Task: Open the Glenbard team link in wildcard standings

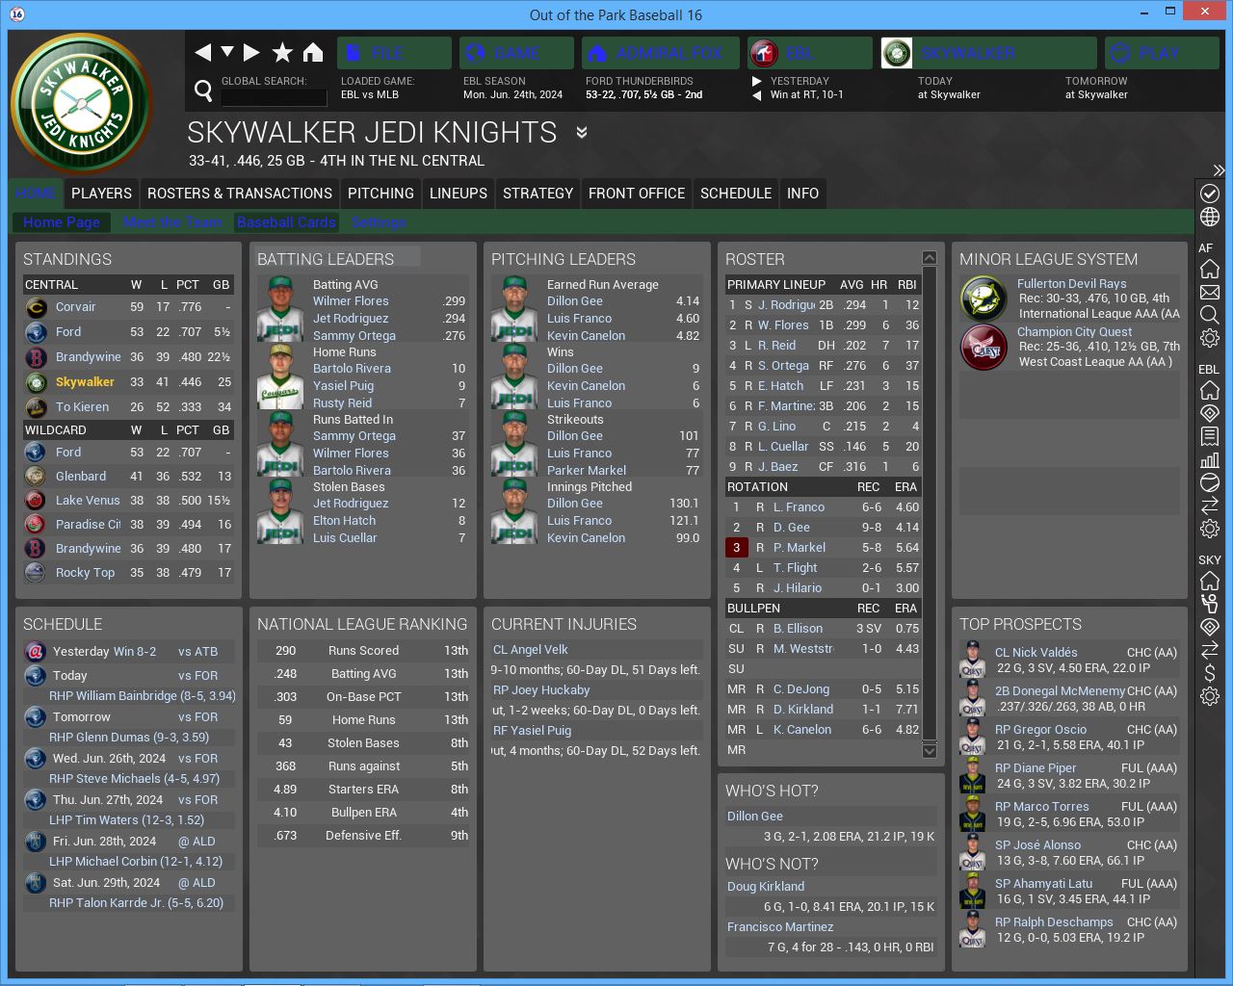Action: [81, 477]
